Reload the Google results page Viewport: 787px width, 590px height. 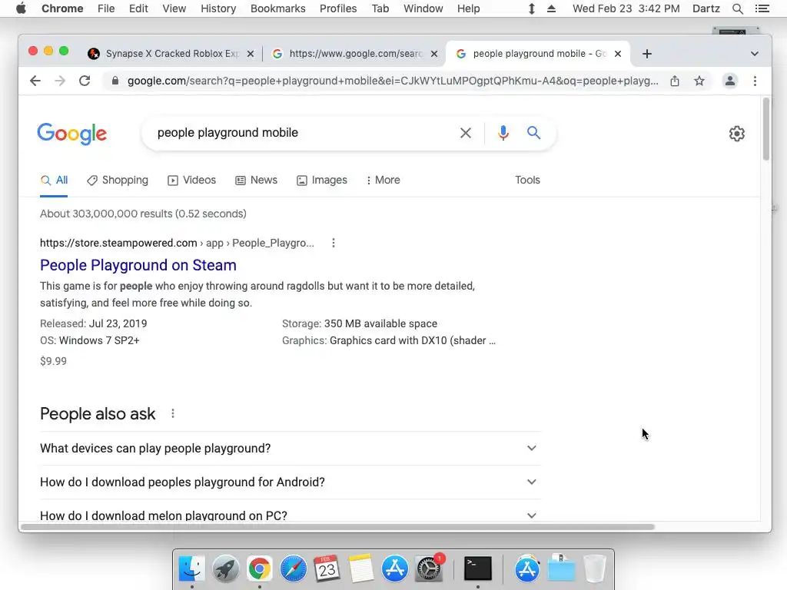point(85,81)
